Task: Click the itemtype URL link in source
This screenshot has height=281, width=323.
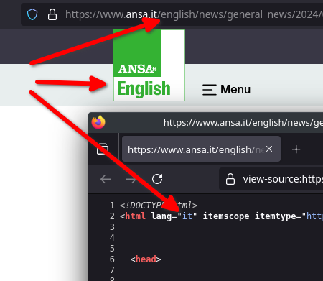Action: 314,216
